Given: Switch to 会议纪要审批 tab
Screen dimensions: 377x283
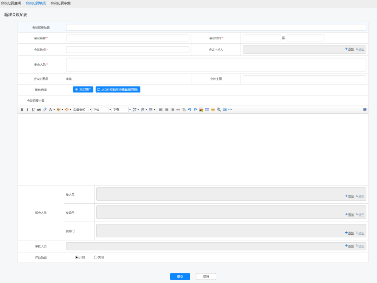Looking at the screenshot, I should [x=60, y=3].
